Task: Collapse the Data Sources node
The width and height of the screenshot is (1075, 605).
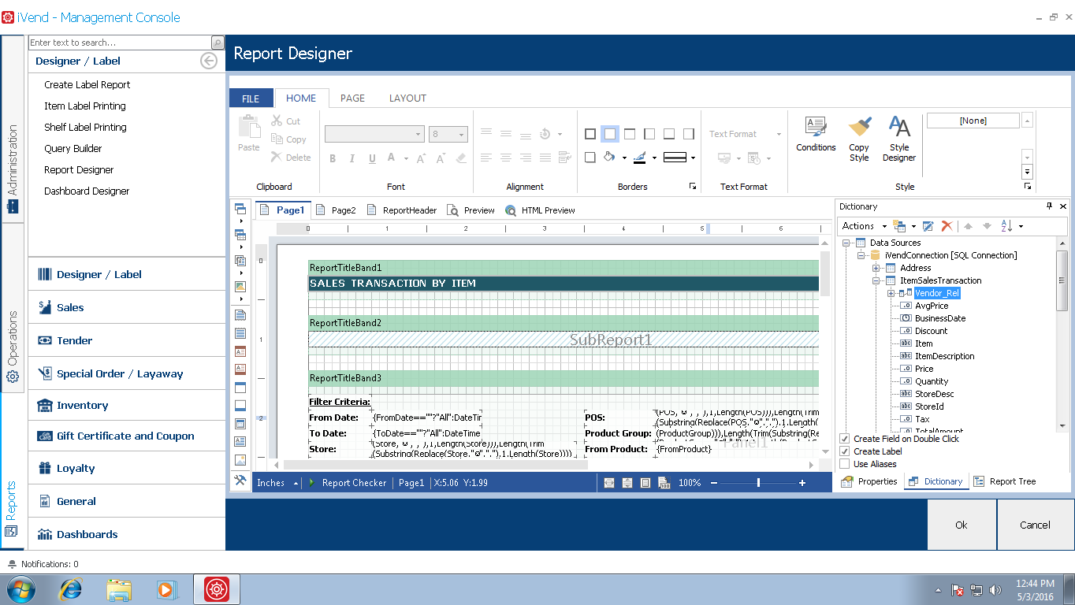Action: point(846,243)
